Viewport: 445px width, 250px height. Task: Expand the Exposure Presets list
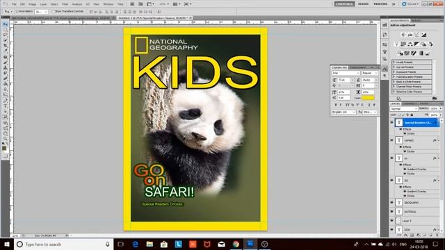pyautogui.click(x=412, y=72)
